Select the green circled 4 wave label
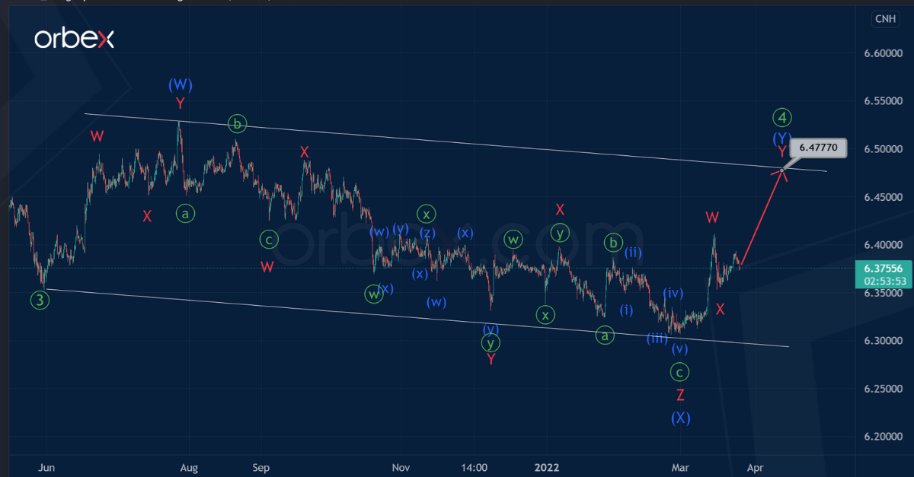This screenshot has height=477, width=914. (x=782, y=118)
